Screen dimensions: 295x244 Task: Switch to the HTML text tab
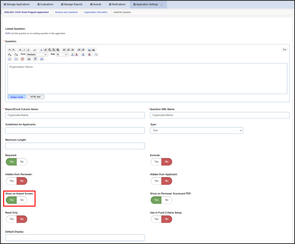pyautogui.click(x=36, y=97)
